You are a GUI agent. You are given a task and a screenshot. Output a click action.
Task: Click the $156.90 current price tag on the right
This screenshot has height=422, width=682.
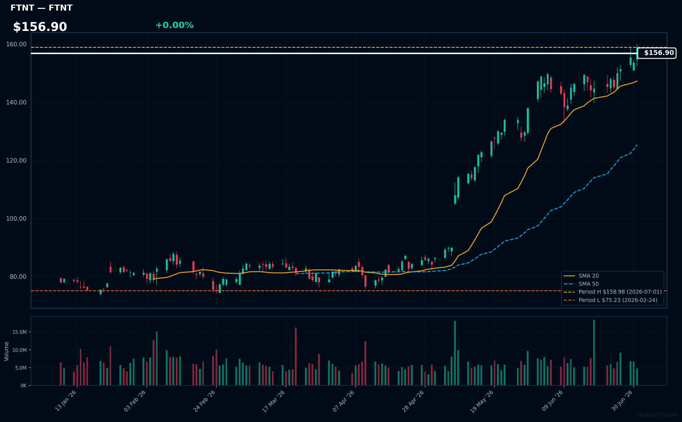pos(657,53)
